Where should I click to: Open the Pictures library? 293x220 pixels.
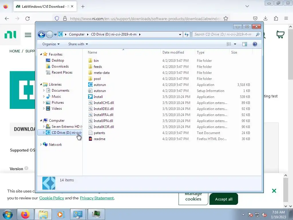58,103
